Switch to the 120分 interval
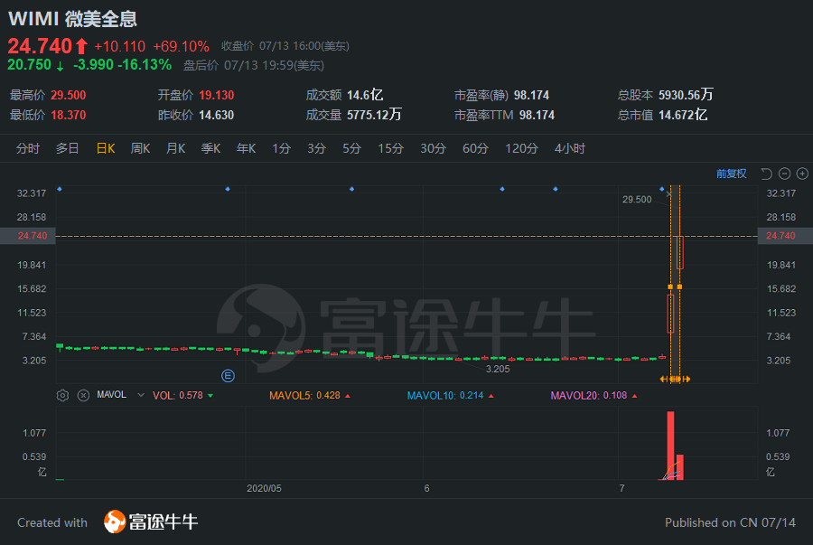 522,149
